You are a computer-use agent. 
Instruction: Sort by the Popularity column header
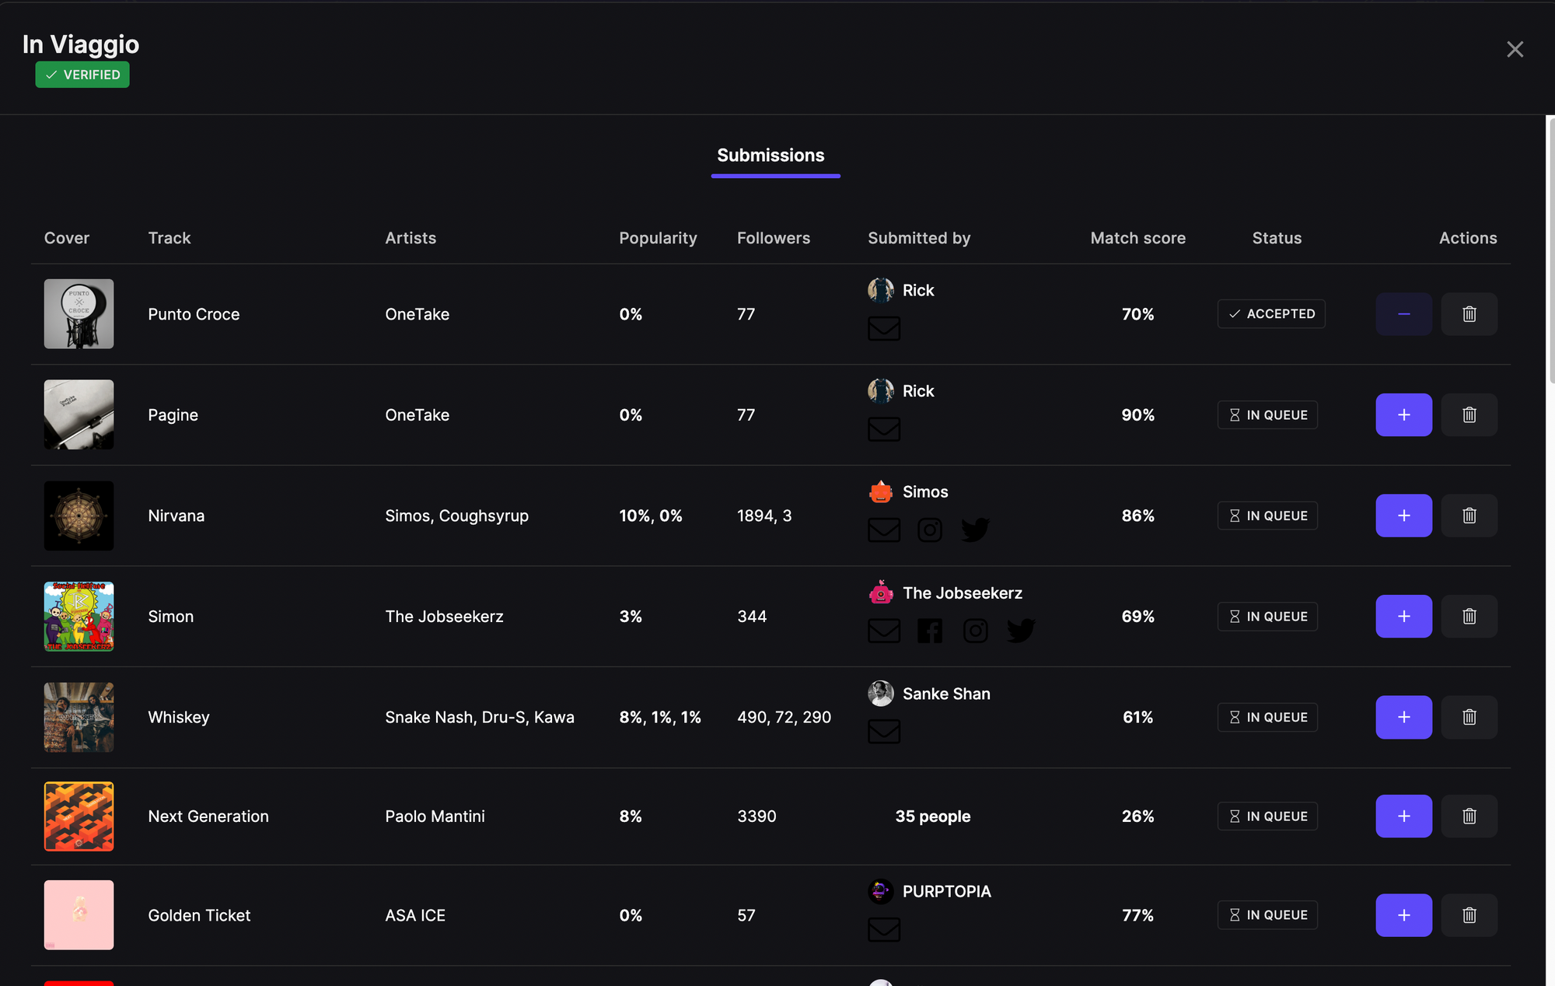658,238
